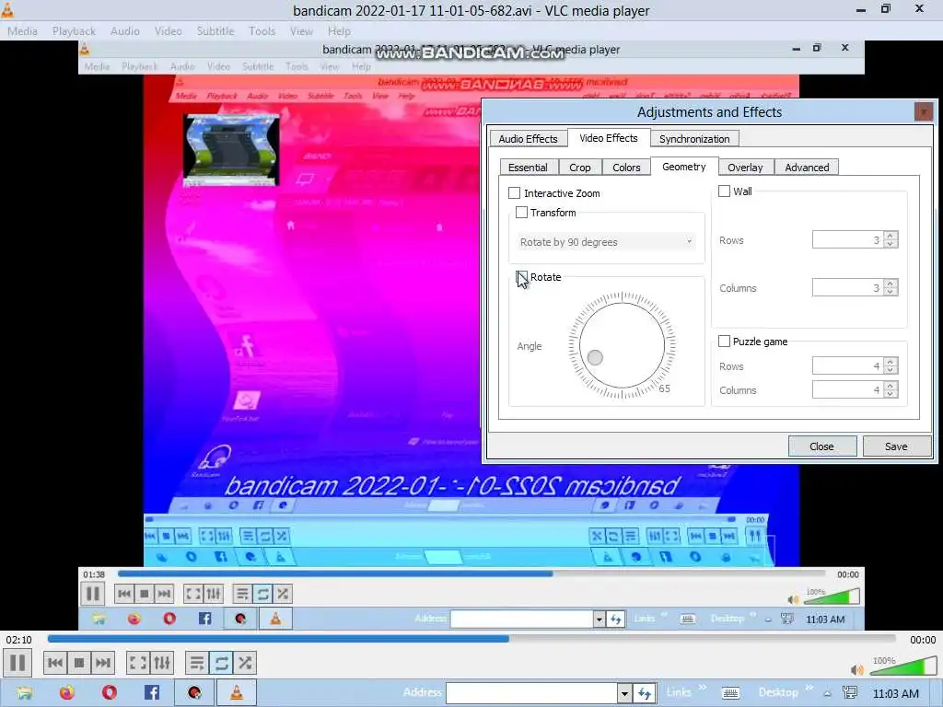Open the Subtitle menu in outer VLC
The width and height of the screenshot is (943, 707).
point(215,30)
